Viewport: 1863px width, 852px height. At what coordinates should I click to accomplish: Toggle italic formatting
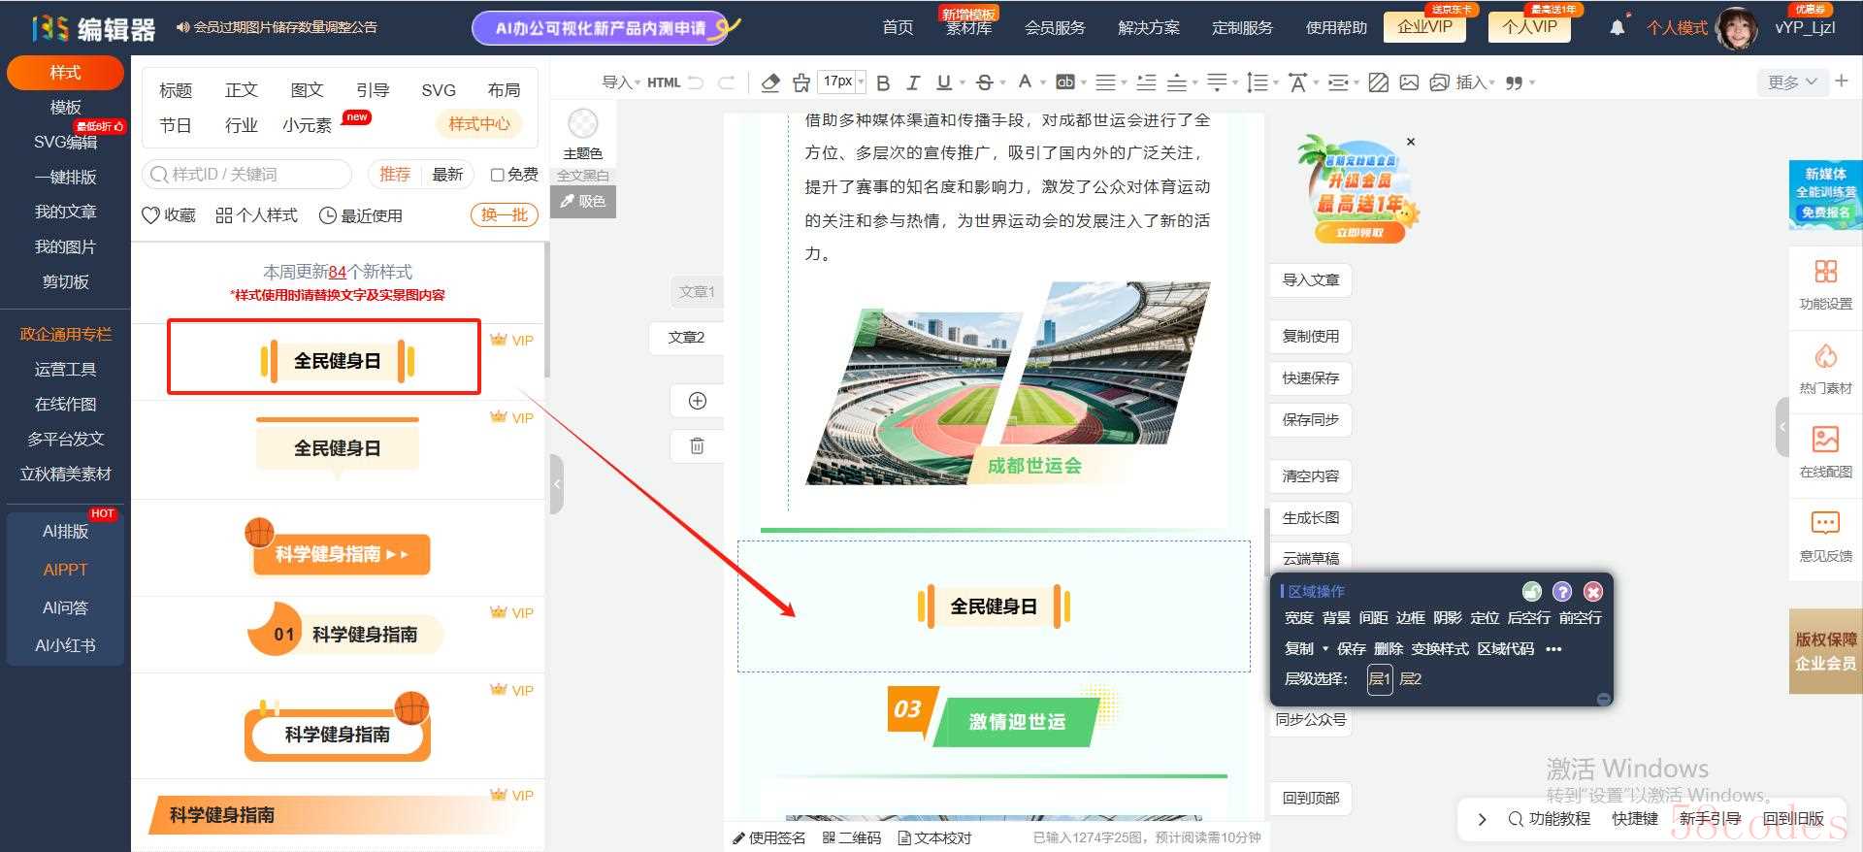913,82
